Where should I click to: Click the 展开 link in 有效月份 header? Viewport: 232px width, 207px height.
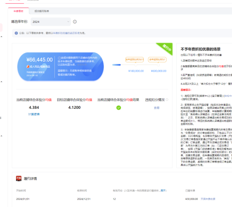[163, 191]
